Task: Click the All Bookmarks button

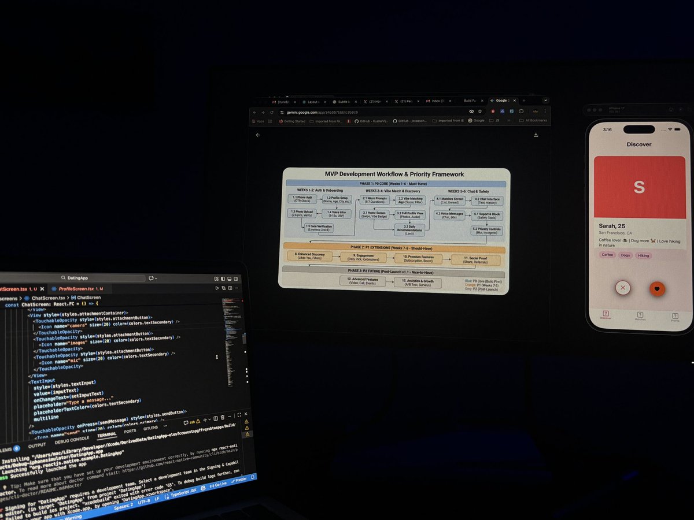Action: point(534,120)
